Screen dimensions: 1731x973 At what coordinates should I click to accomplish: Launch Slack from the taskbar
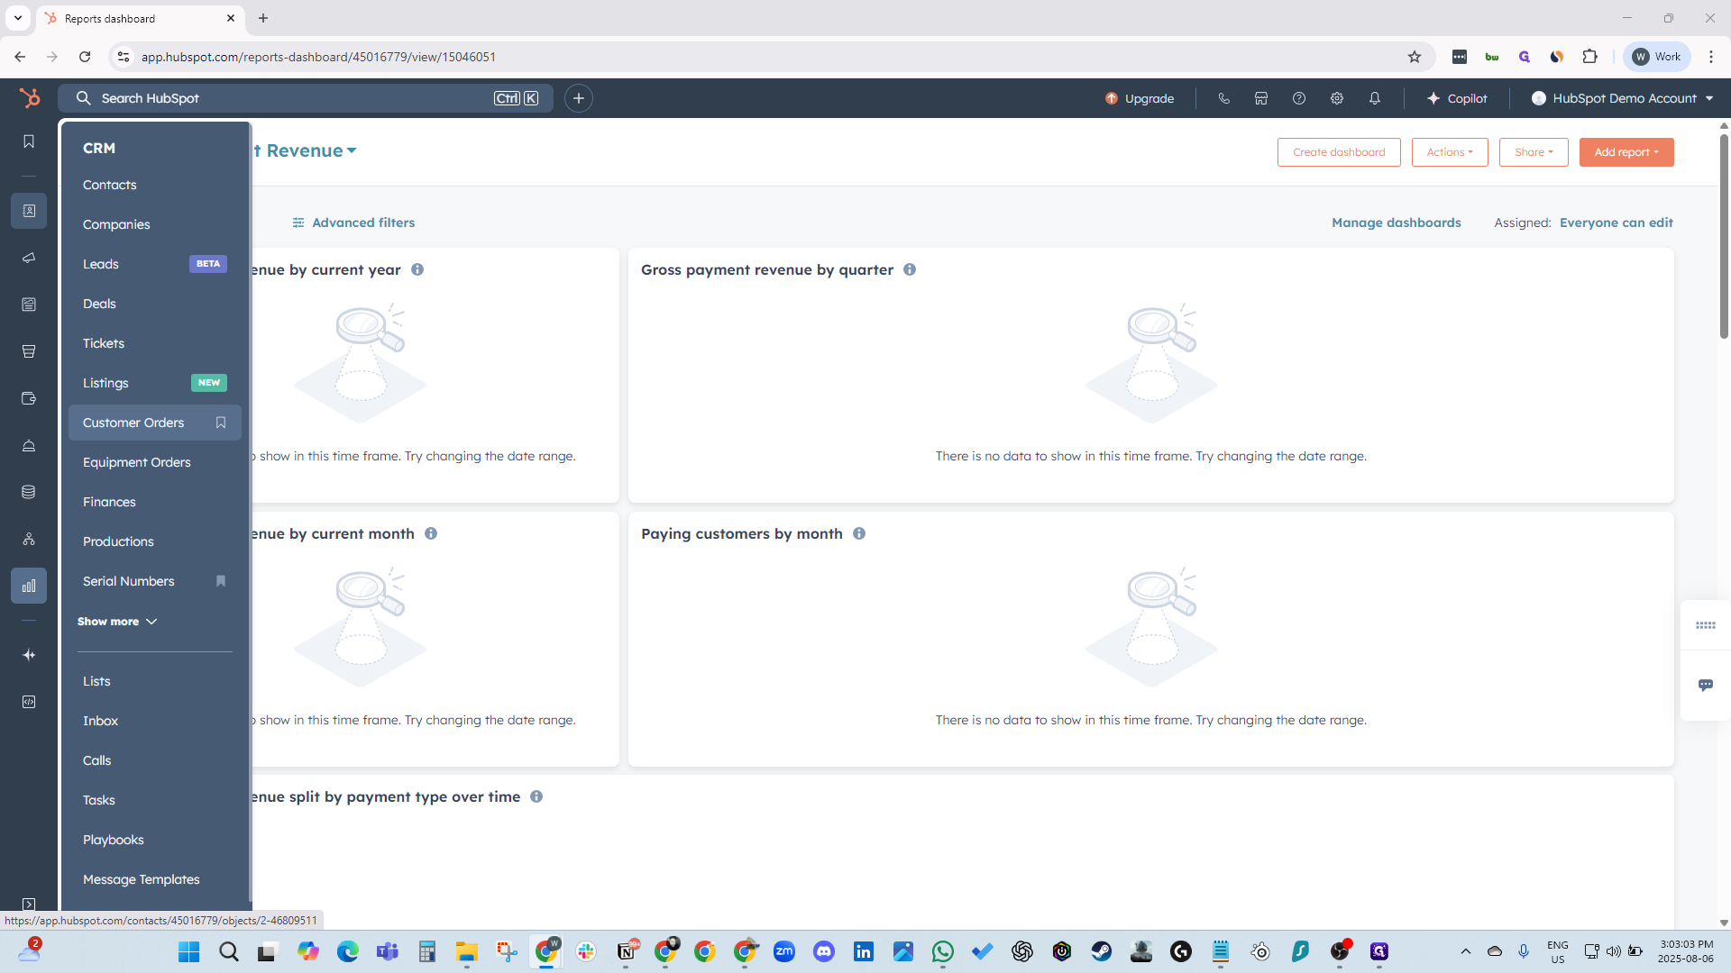[x=587, y=951]
